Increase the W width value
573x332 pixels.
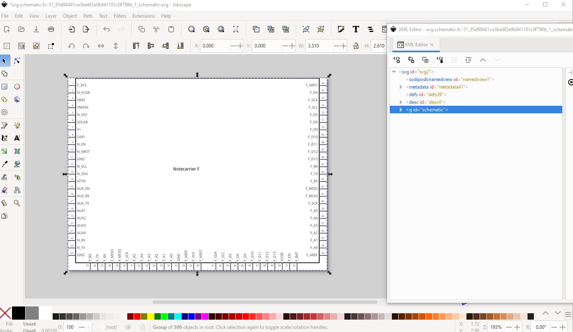[344, 46]
